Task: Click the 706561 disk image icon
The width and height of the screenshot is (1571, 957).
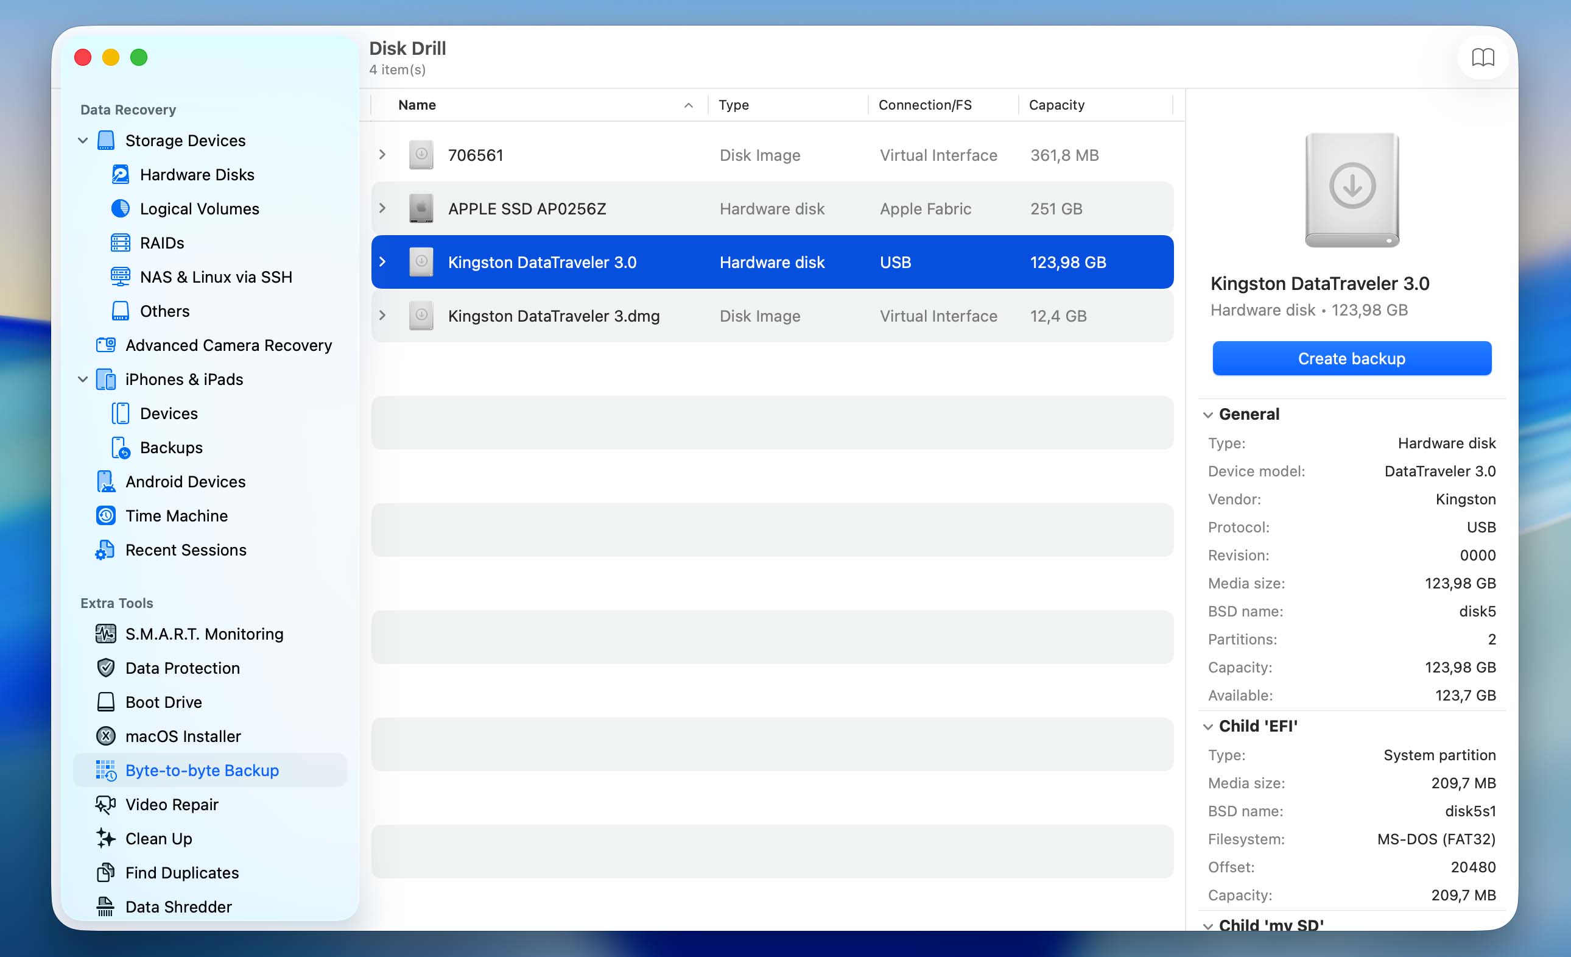Action: point(421,155)
